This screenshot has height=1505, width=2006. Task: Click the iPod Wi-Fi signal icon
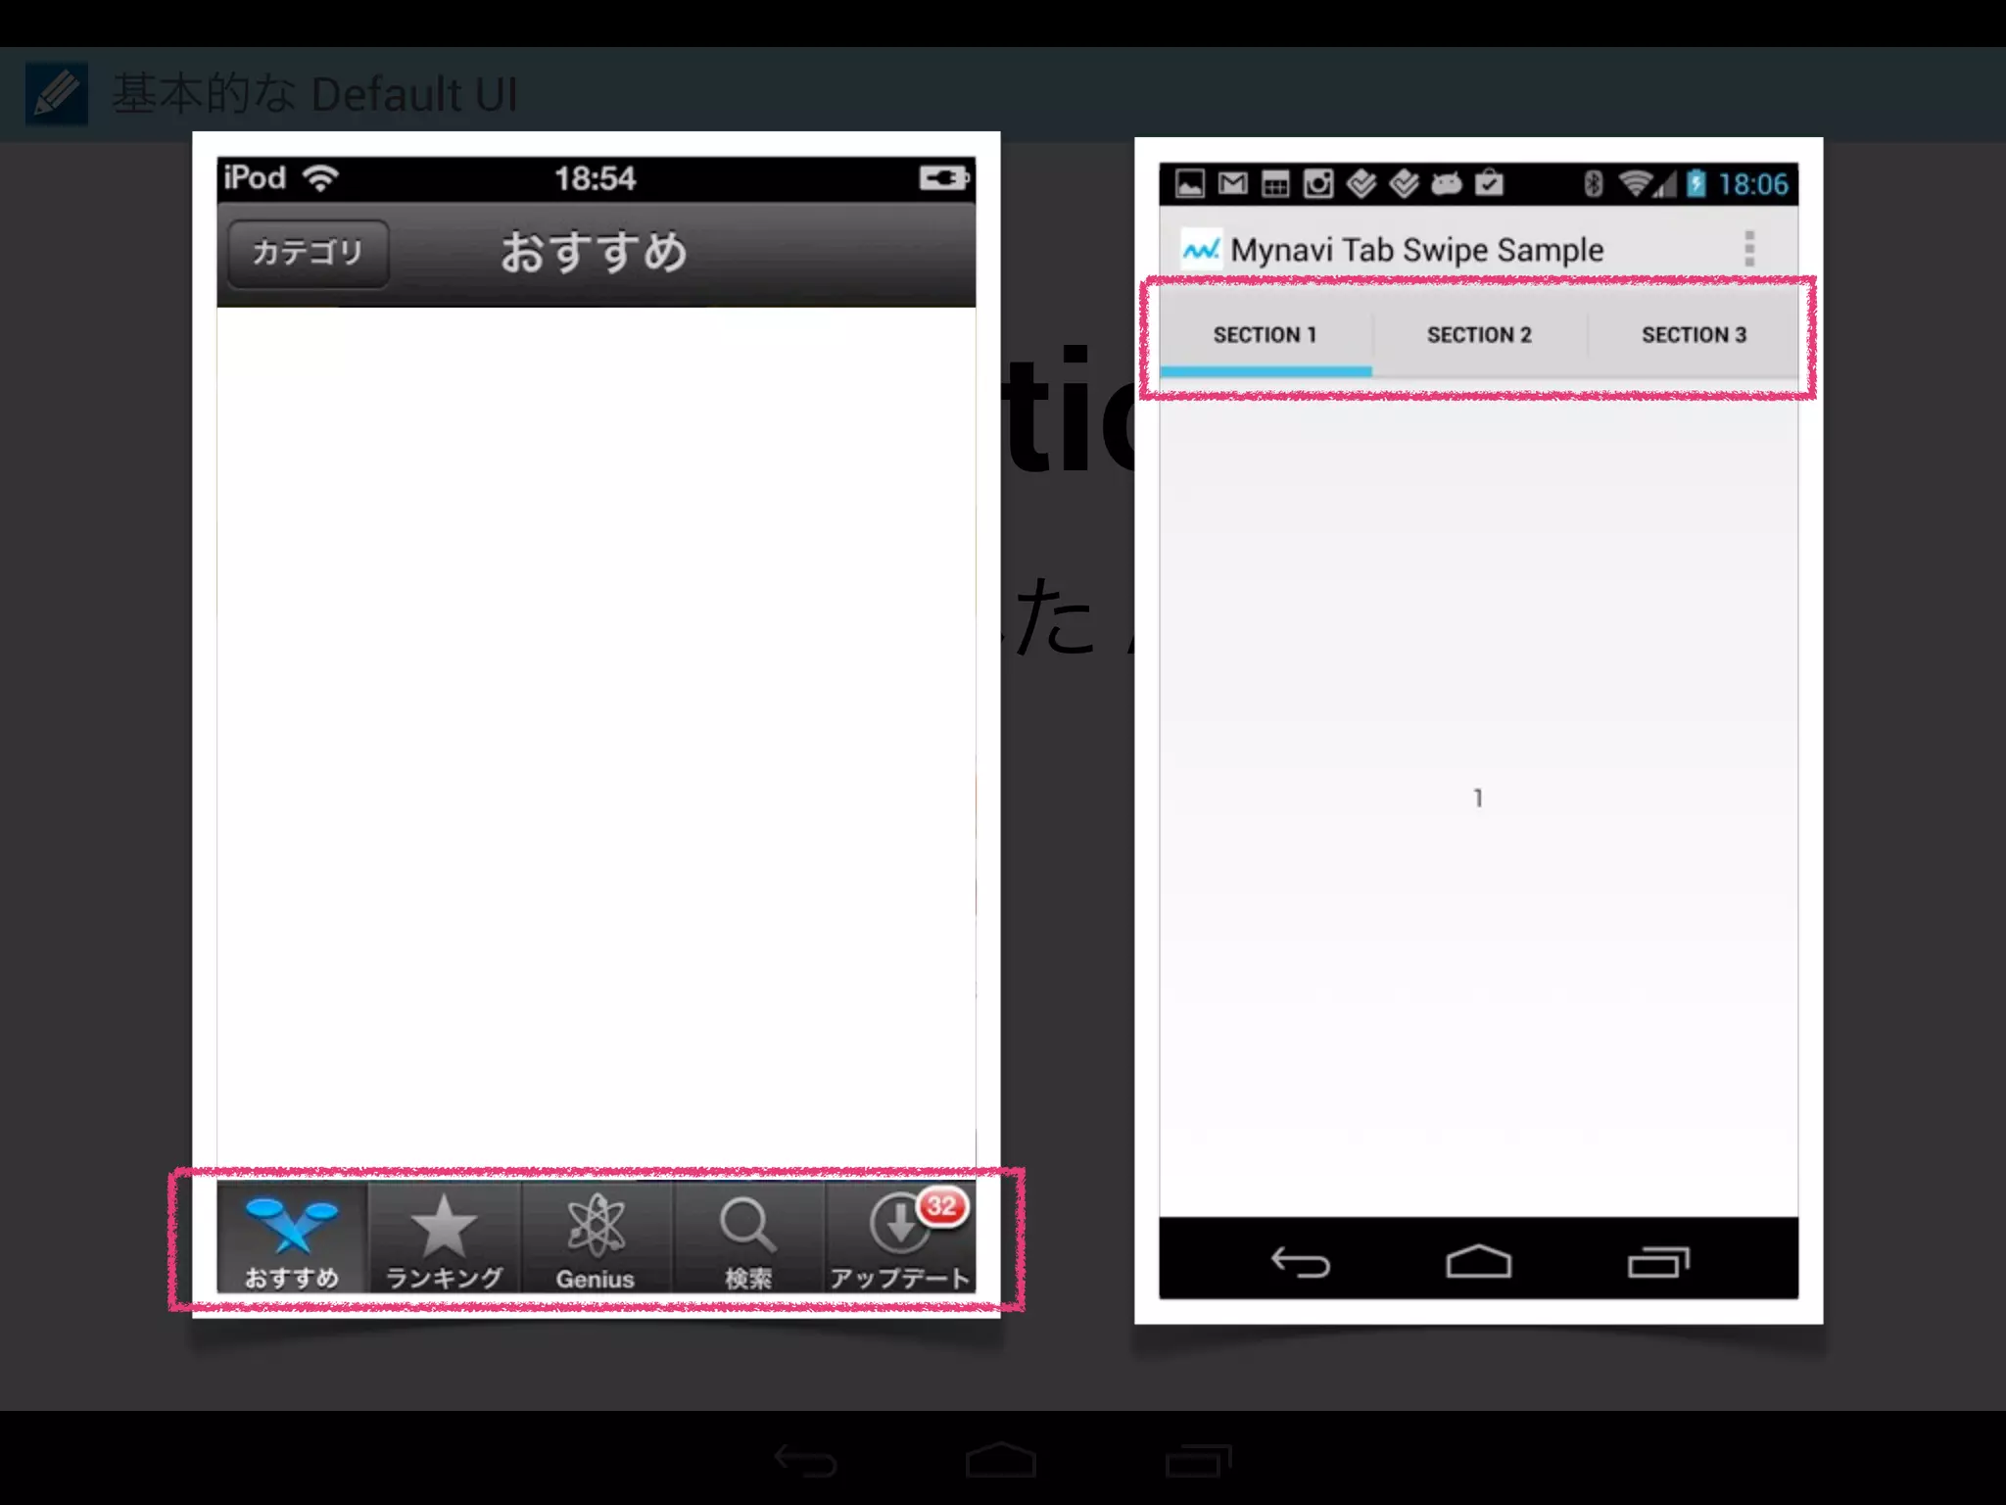click(320, 178)
